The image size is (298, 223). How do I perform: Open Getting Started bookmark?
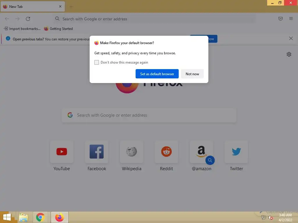58,29
